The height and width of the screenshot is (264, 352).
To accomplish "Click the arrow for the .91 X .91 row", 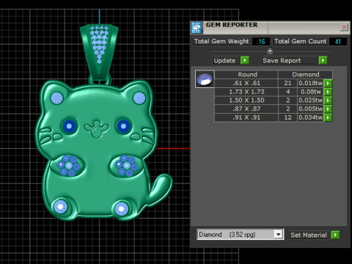I will pyautogui.click(x=328, y=117).
